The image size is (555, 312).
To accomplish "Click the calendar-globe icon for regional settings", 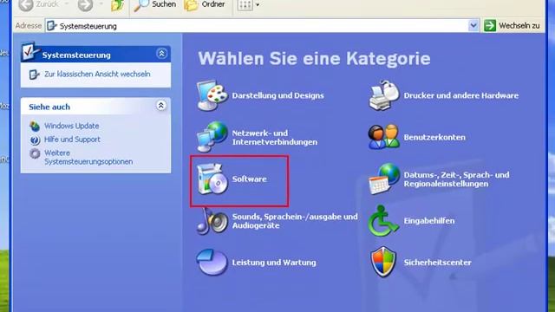I will (384, 179).
